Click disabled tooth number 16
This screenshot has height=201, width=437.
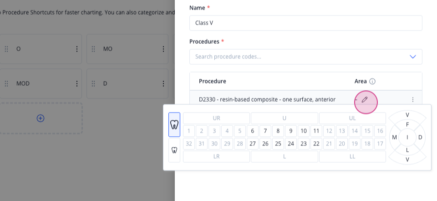coord(380,131)
